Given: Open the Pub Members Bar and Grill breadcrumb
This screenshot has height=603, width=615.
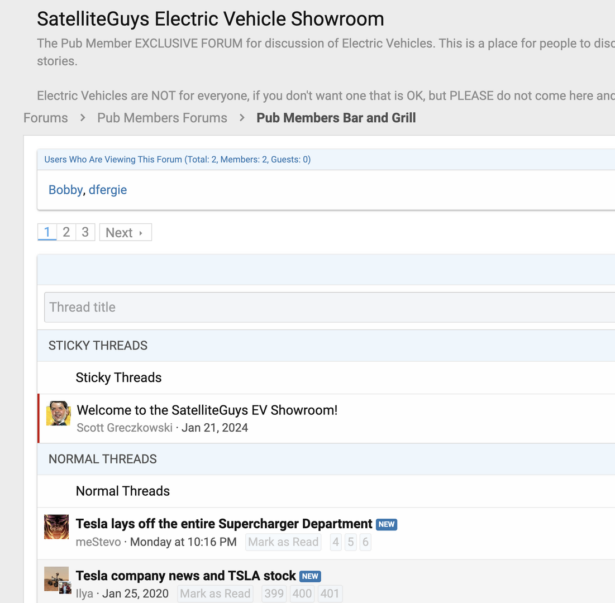Looking at the screenshot, I should [336, 118].
